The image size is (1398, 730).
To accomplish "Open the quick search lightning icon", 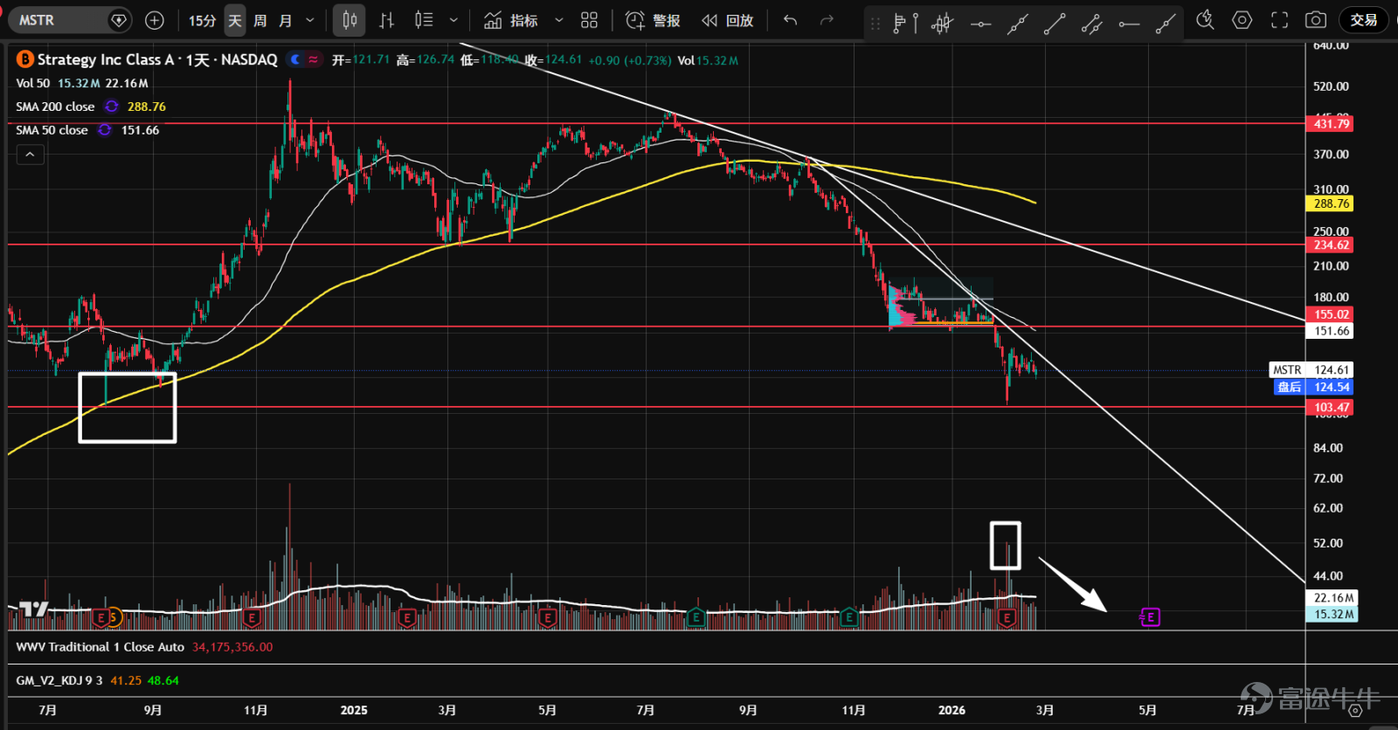I will click(x=1205, y=20).
